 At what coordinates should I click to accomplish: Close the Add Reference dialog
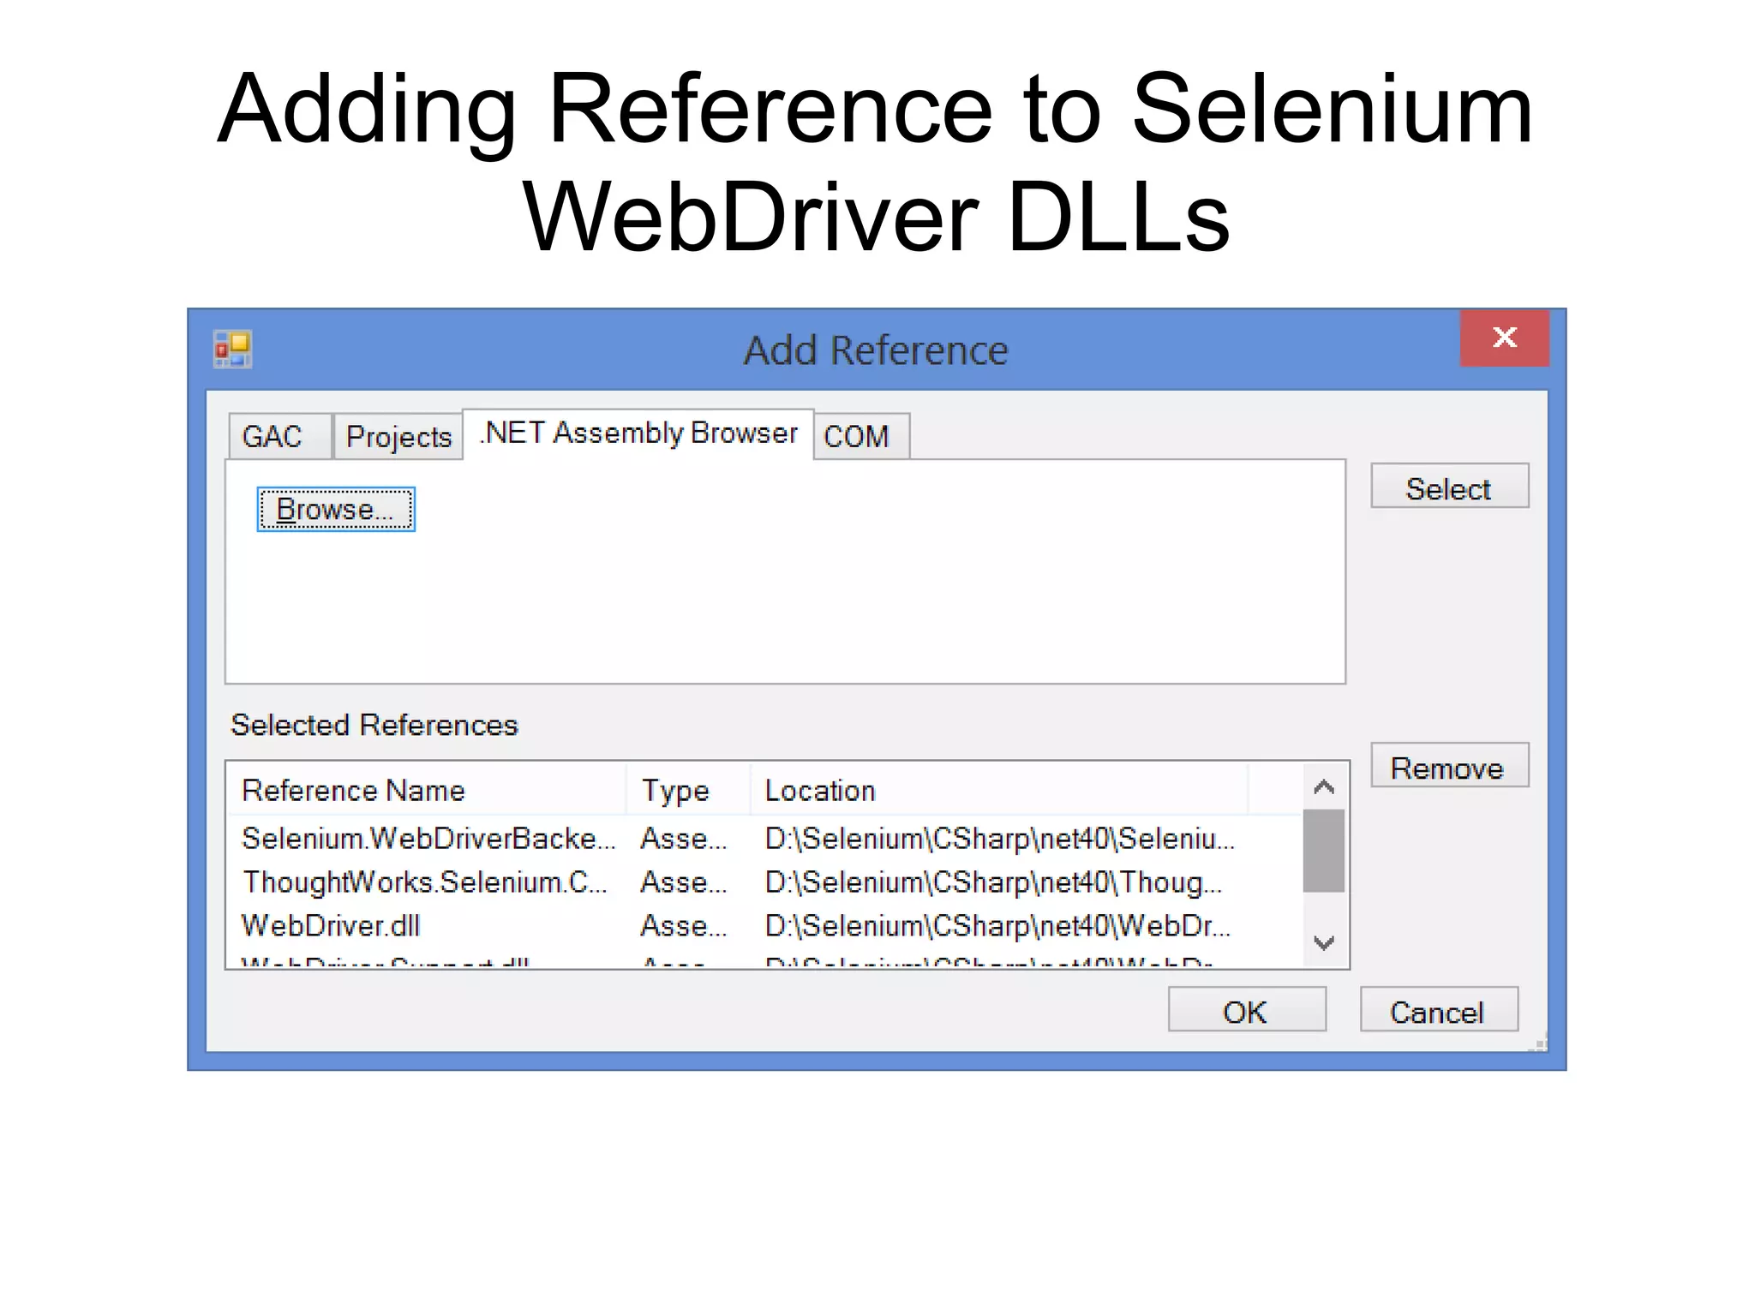(1504, 338)
